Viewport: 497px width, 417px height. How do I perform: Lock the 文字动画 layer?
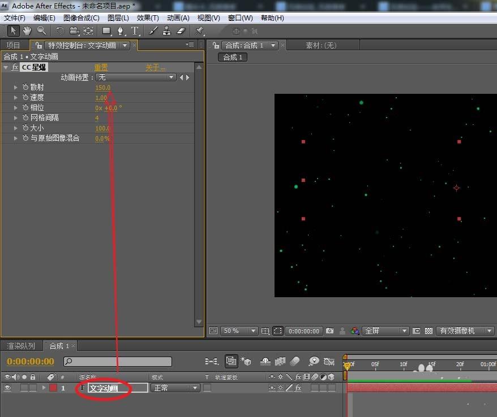(x=32, y=388)
